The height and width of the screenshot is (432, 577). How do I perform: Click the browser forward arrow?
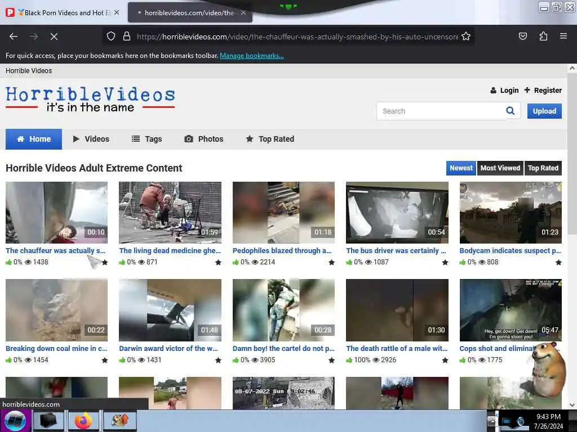[34, 37]
